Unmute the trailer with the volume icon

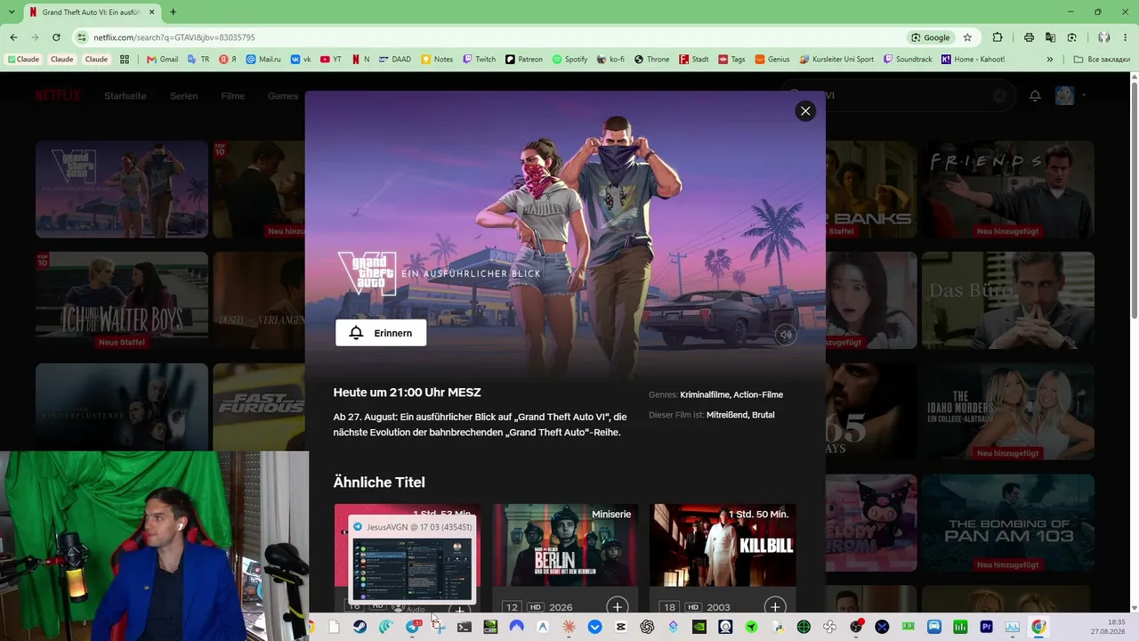pyautogui.click(x=785, y=335)
